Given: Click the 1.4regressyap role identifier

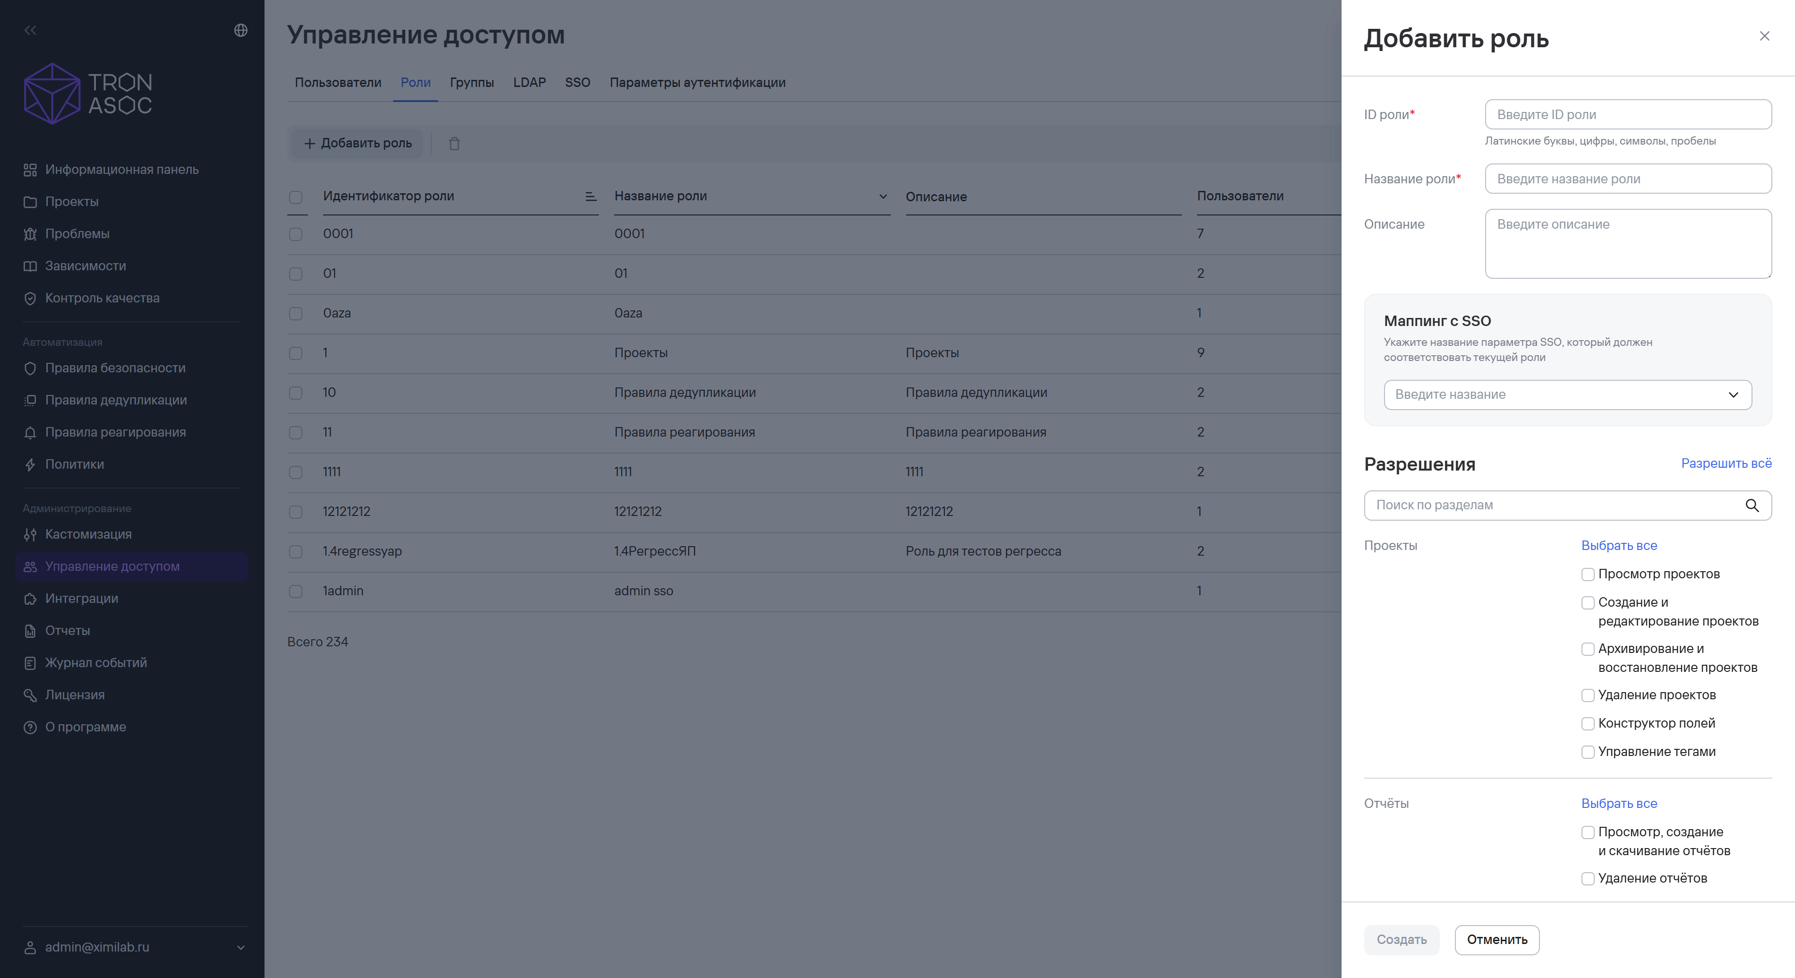Looking at the screenshot, I should 362,551.
